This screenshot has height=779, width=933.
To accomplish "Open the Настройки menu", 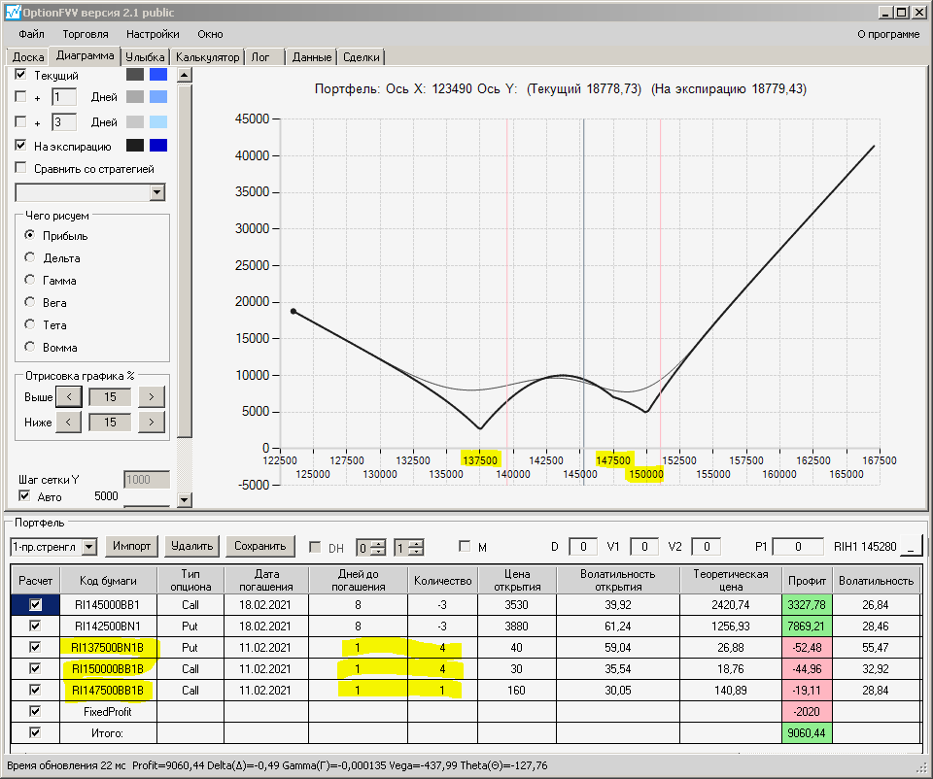I will coord(153,34).
